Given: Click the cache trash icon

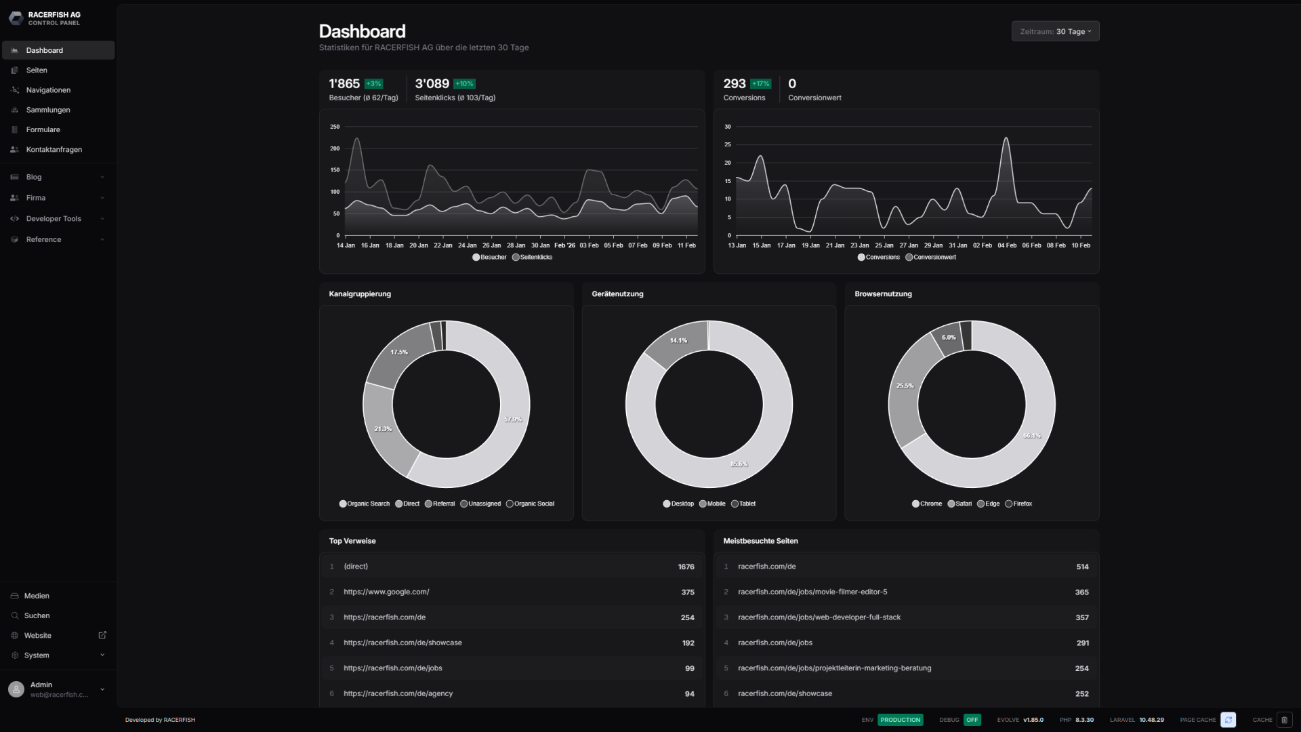Looking at the screenshot, I should (1284, 720).
